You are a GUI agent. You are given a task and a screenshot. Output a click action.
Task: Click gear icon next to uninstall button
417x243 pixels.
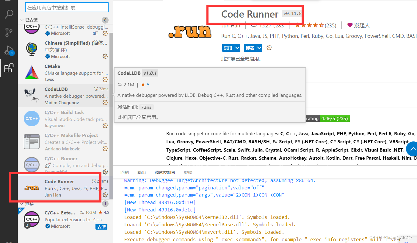pyautogui.click(x=269, y=48)
